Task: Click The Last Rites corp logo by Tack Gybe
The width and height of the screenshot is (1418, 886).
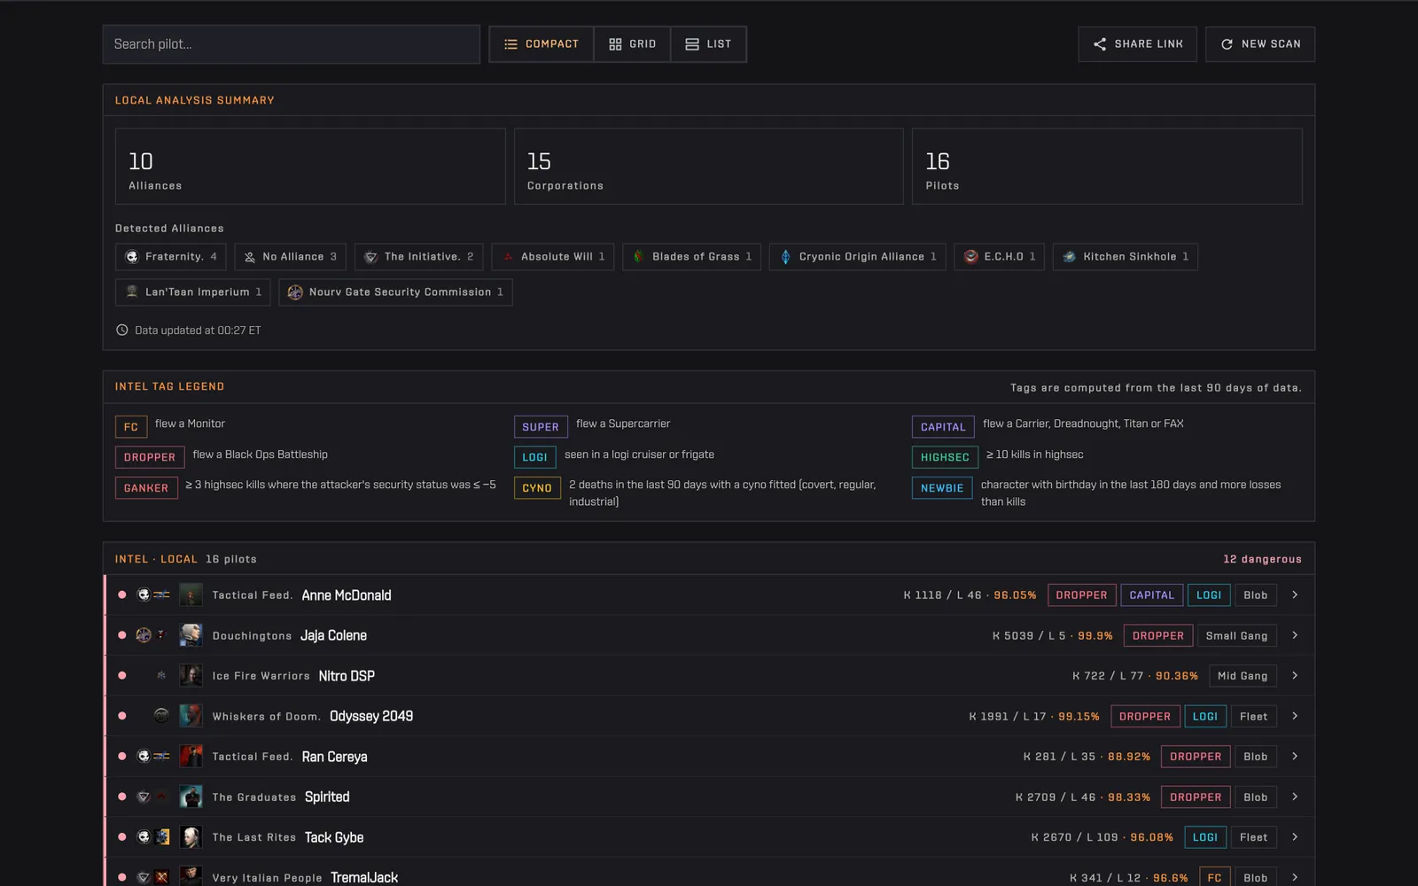Action: click(x=161, y=837)
